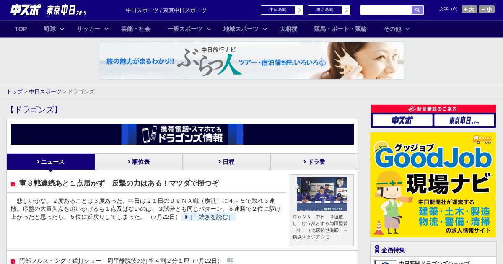Image resolution: width=503 pixels, height=264 pixels.
Task: Open the サッカー navigation menu
Action: (88, 29)
